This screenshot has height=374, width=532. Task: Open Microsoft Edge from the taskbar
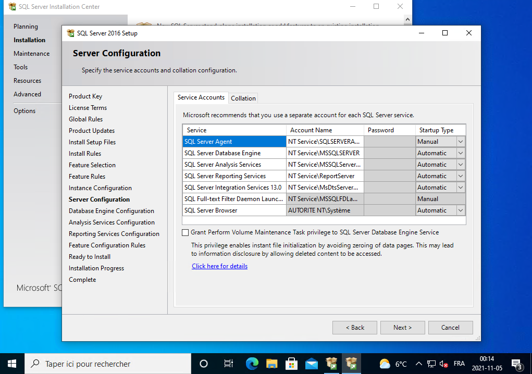(x=252, y=364)
